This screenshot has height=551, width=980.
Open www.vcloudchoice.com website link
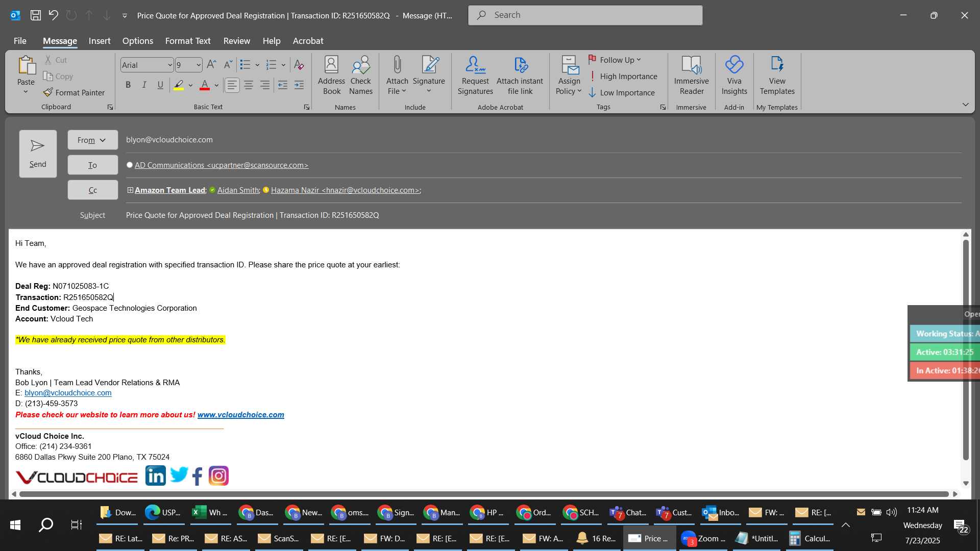point(241,415)
